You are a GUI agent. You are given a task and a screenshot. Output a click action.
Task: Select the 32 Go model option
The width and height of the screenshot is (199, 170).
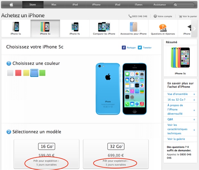[x=116, y=146]
